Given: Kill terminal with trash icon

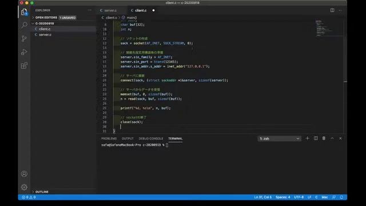Looking at the screenshot, I should 324,138.
